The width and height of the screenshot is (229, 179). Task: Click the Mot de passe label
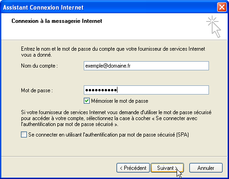(37, 90)
